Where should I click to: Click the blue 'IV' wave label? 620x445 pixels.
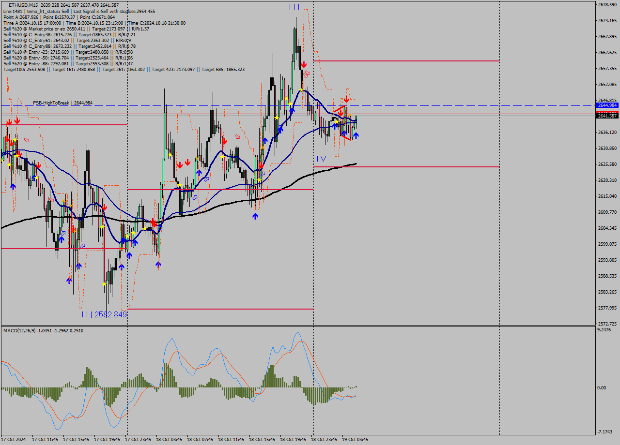click(x=321, y=158)
